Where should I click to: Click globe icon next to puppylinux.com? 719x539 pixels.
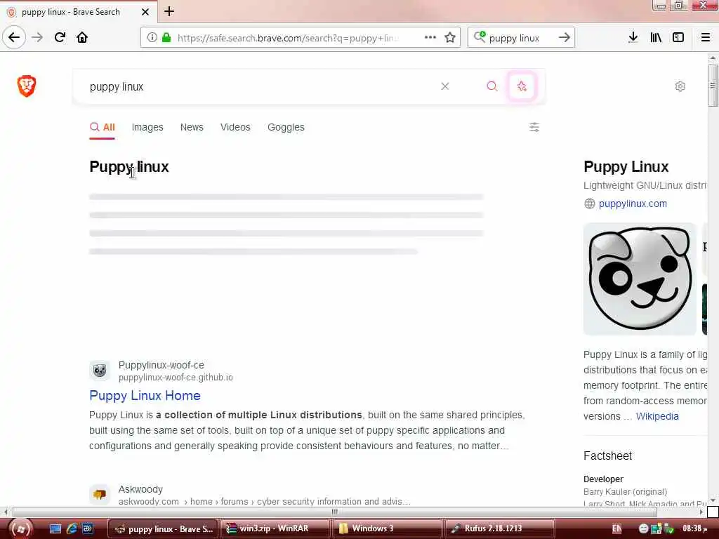click(589, 204)
